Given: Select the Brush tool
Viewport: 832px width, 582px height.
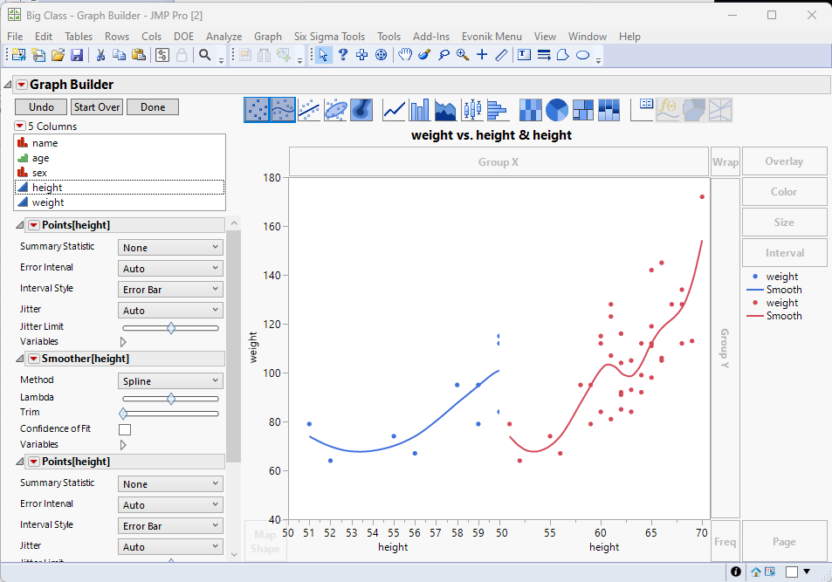Looking at the screenshot, I should click(x=424, y=55).
